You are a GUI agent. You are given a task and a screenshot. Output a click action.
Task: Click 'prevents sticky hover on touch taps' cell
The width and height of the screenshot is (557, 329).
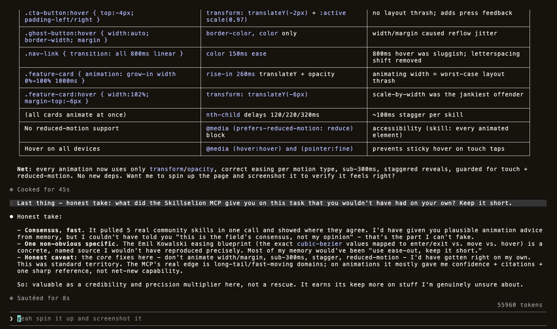[448, 149]
